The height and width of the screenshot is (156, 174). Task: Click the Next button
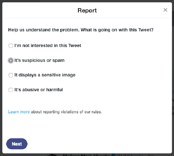point(17,144)
